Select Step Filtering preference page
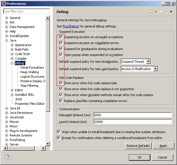This screenshot has height=165, width=177. (x=29, y=86)
